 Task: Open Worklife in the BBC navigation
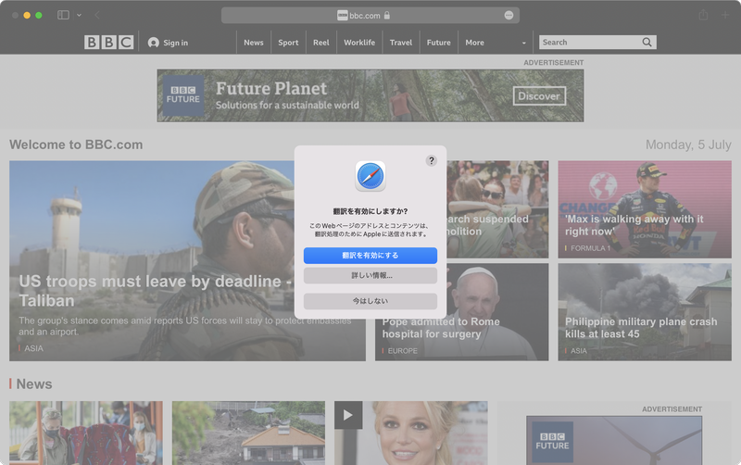(x=359, y=43)
